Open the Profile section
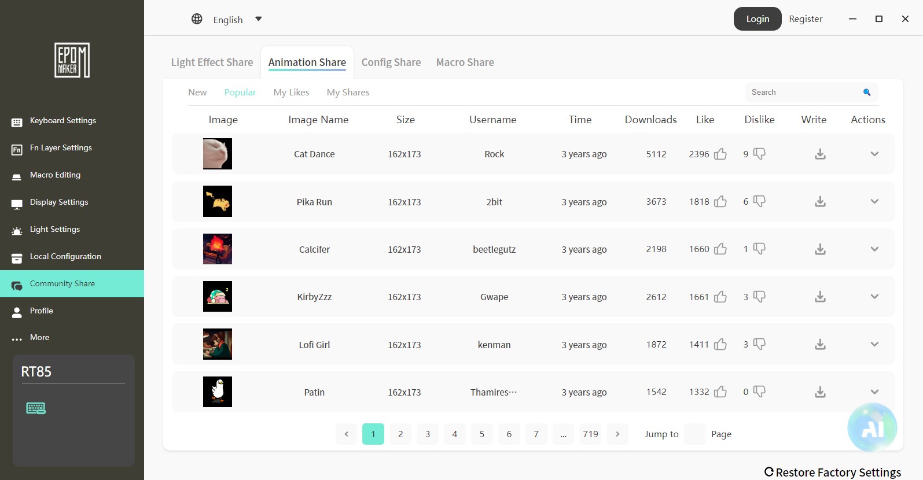 click(x=72, y=311)
